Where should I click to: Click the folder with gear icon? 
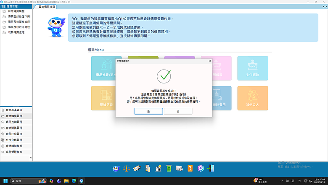pos(180,169)
